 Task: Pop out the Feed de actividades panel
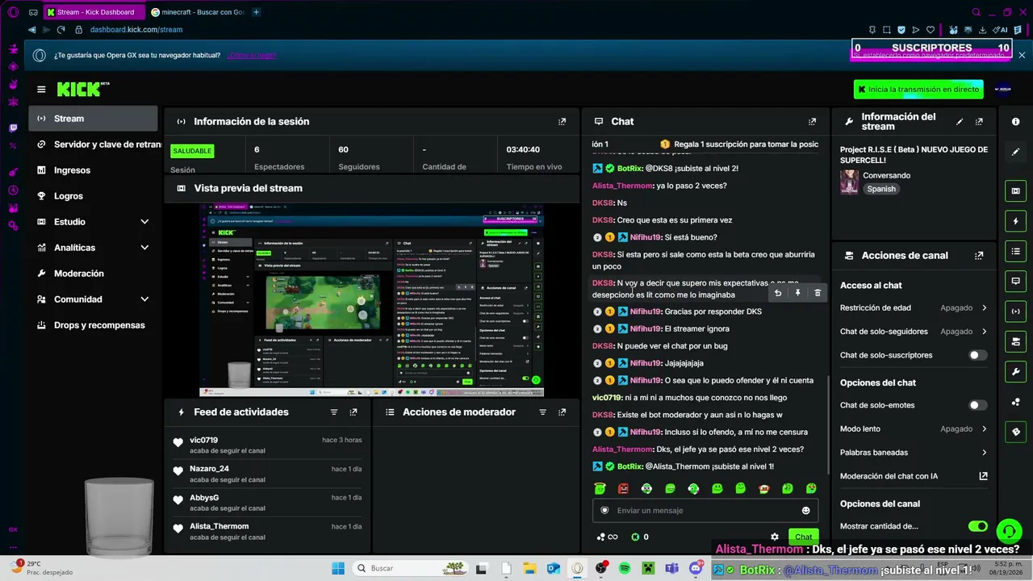(353, 412)
